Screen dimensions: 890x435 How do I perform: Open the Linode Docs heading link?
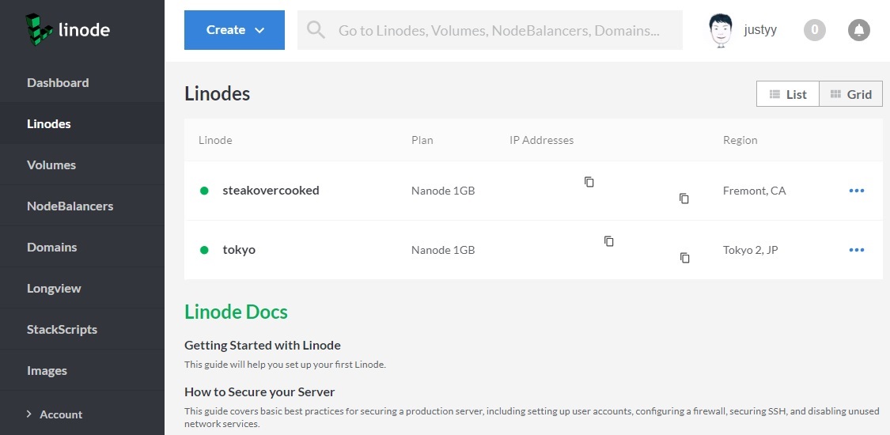(236, 312)
